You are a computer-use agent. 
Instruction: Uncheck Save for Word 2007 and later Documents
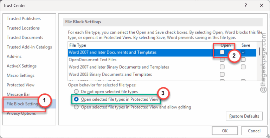point(243,52)
